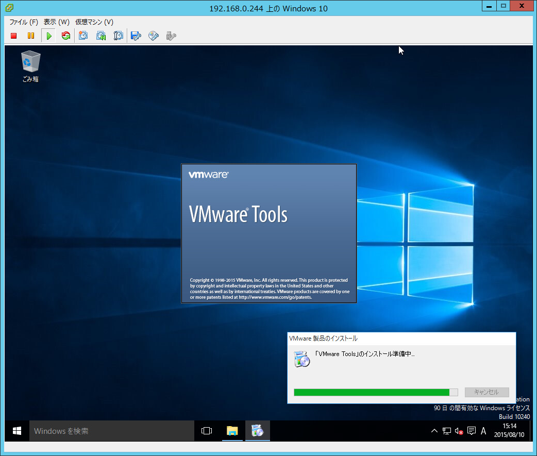The width and height of the screenshot is (537, 456).
Task: Open the snapshot manager icon
Action: coord(118,36)
